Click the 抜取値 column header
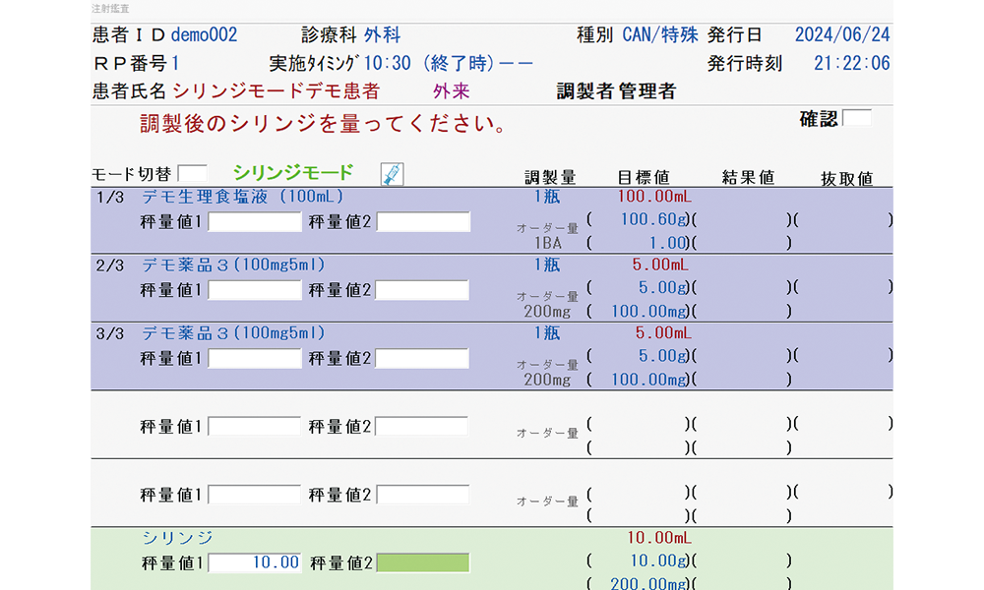This screenshot has height=590, width=984. [x=847, y=179]
